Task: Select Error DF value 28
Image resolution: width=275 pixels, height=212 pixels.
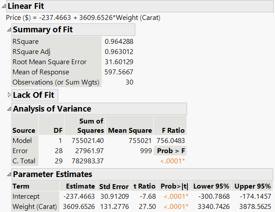Action: [x=58, y=151]
